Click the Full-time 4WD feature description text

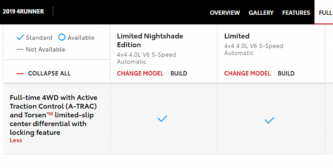point(54,115)
